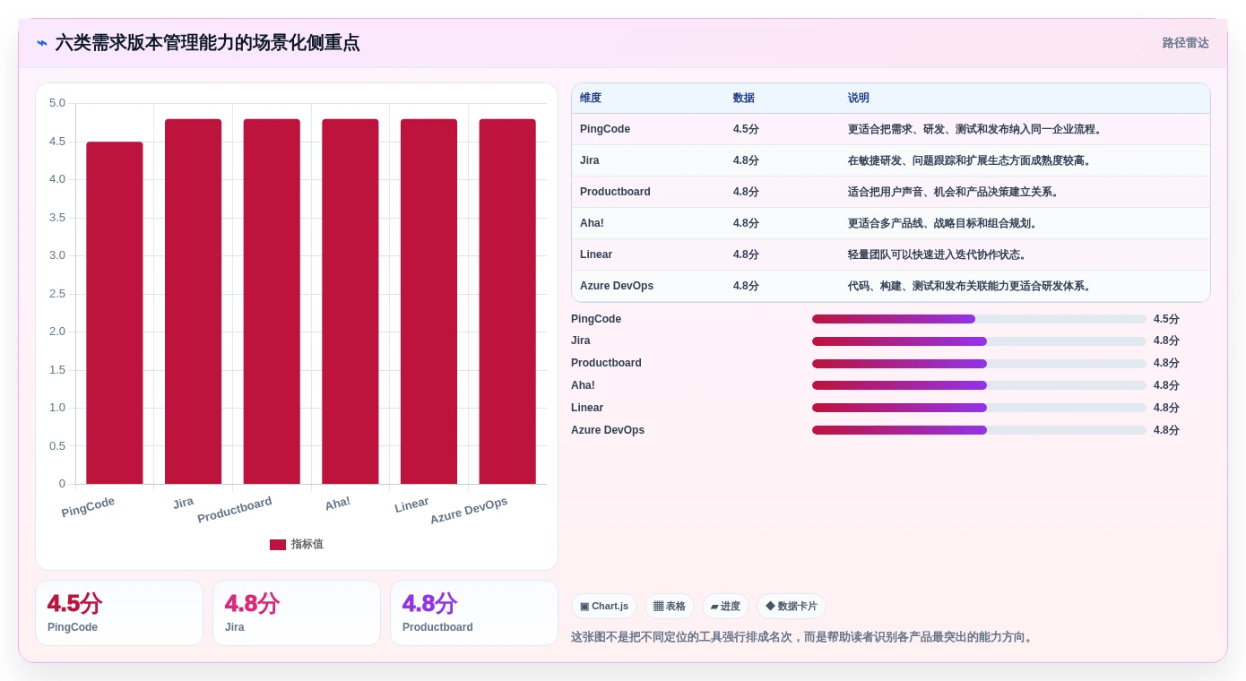Click the Aha! progress bar
Screen dimensions: 1246x681
[979, 385]
